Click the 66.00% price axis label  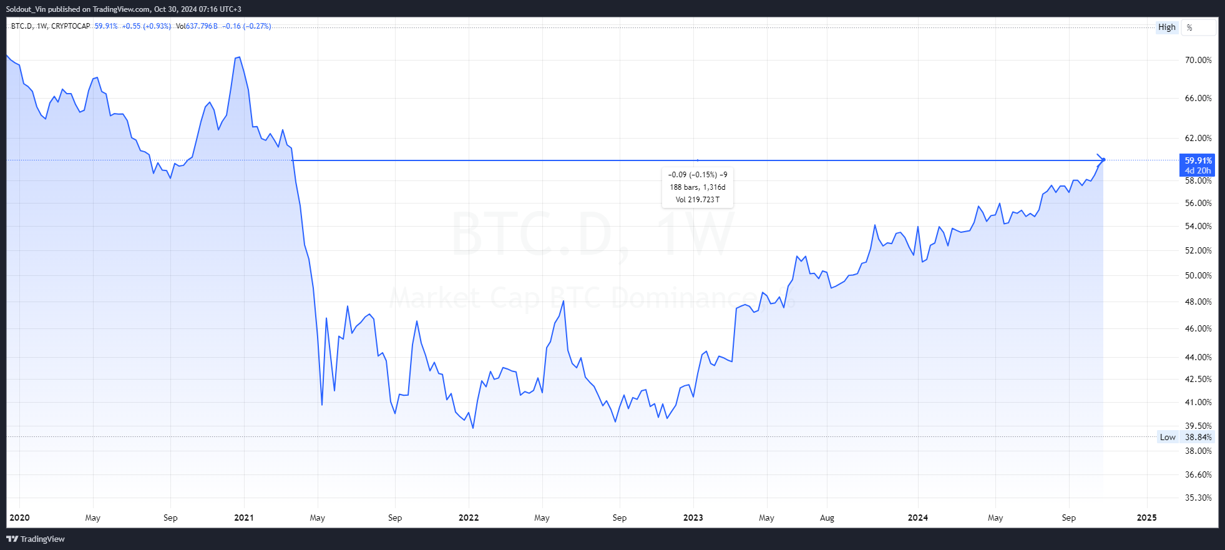point(1198,98)
